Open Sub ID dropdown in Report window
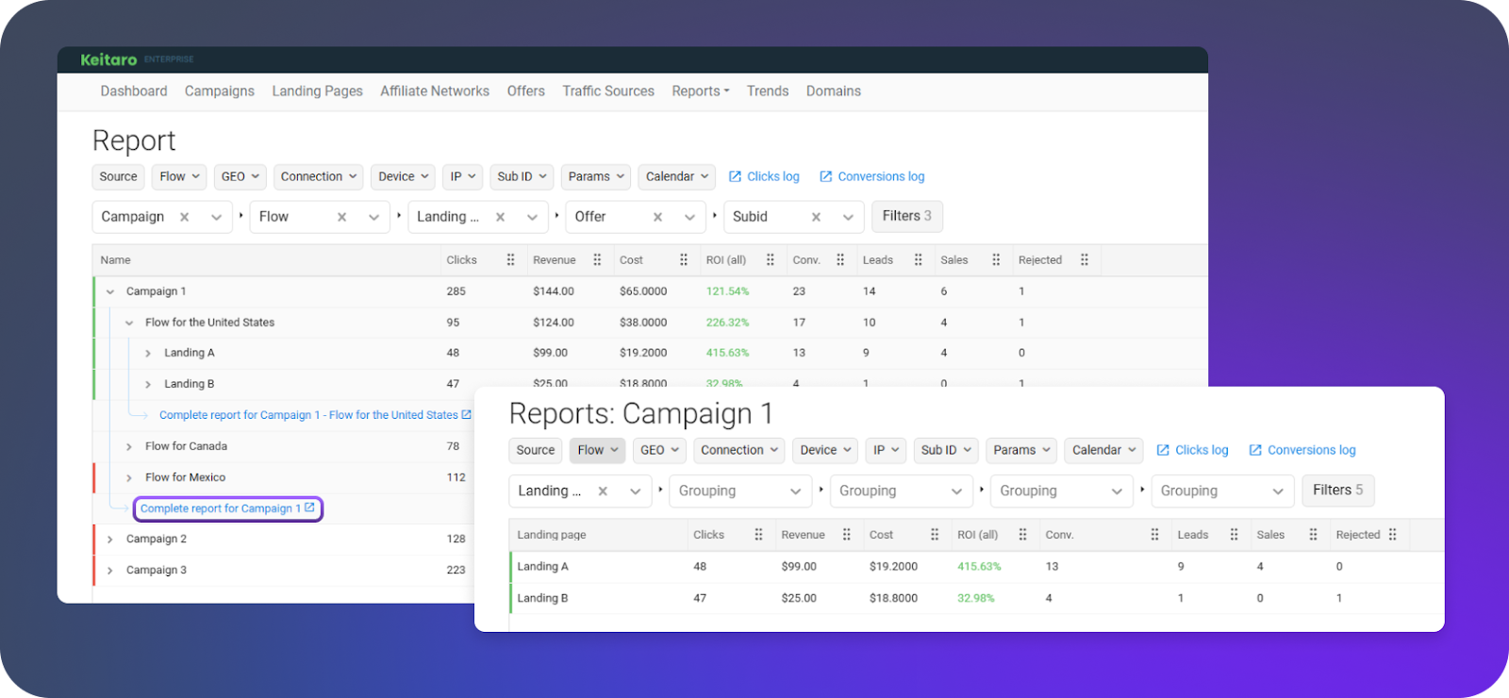Viewport: 1509px width, 698px height. coord(522,176)
